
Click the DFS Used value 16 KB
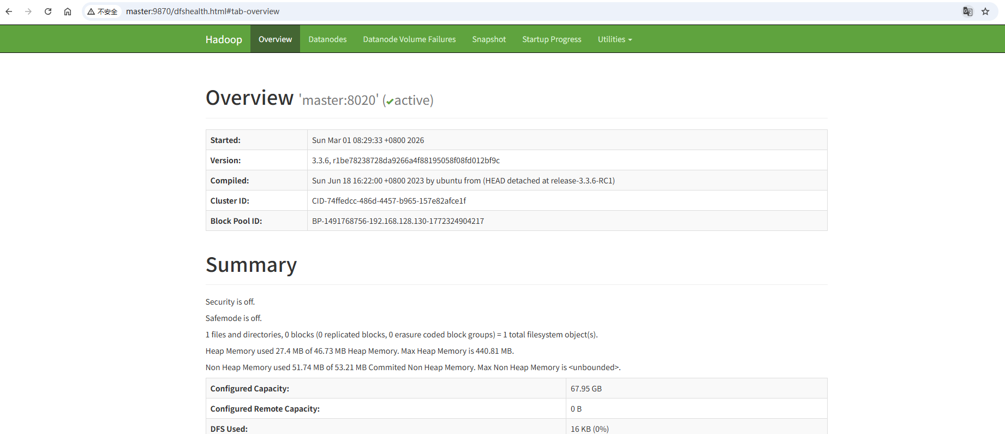tap(590, 429)
